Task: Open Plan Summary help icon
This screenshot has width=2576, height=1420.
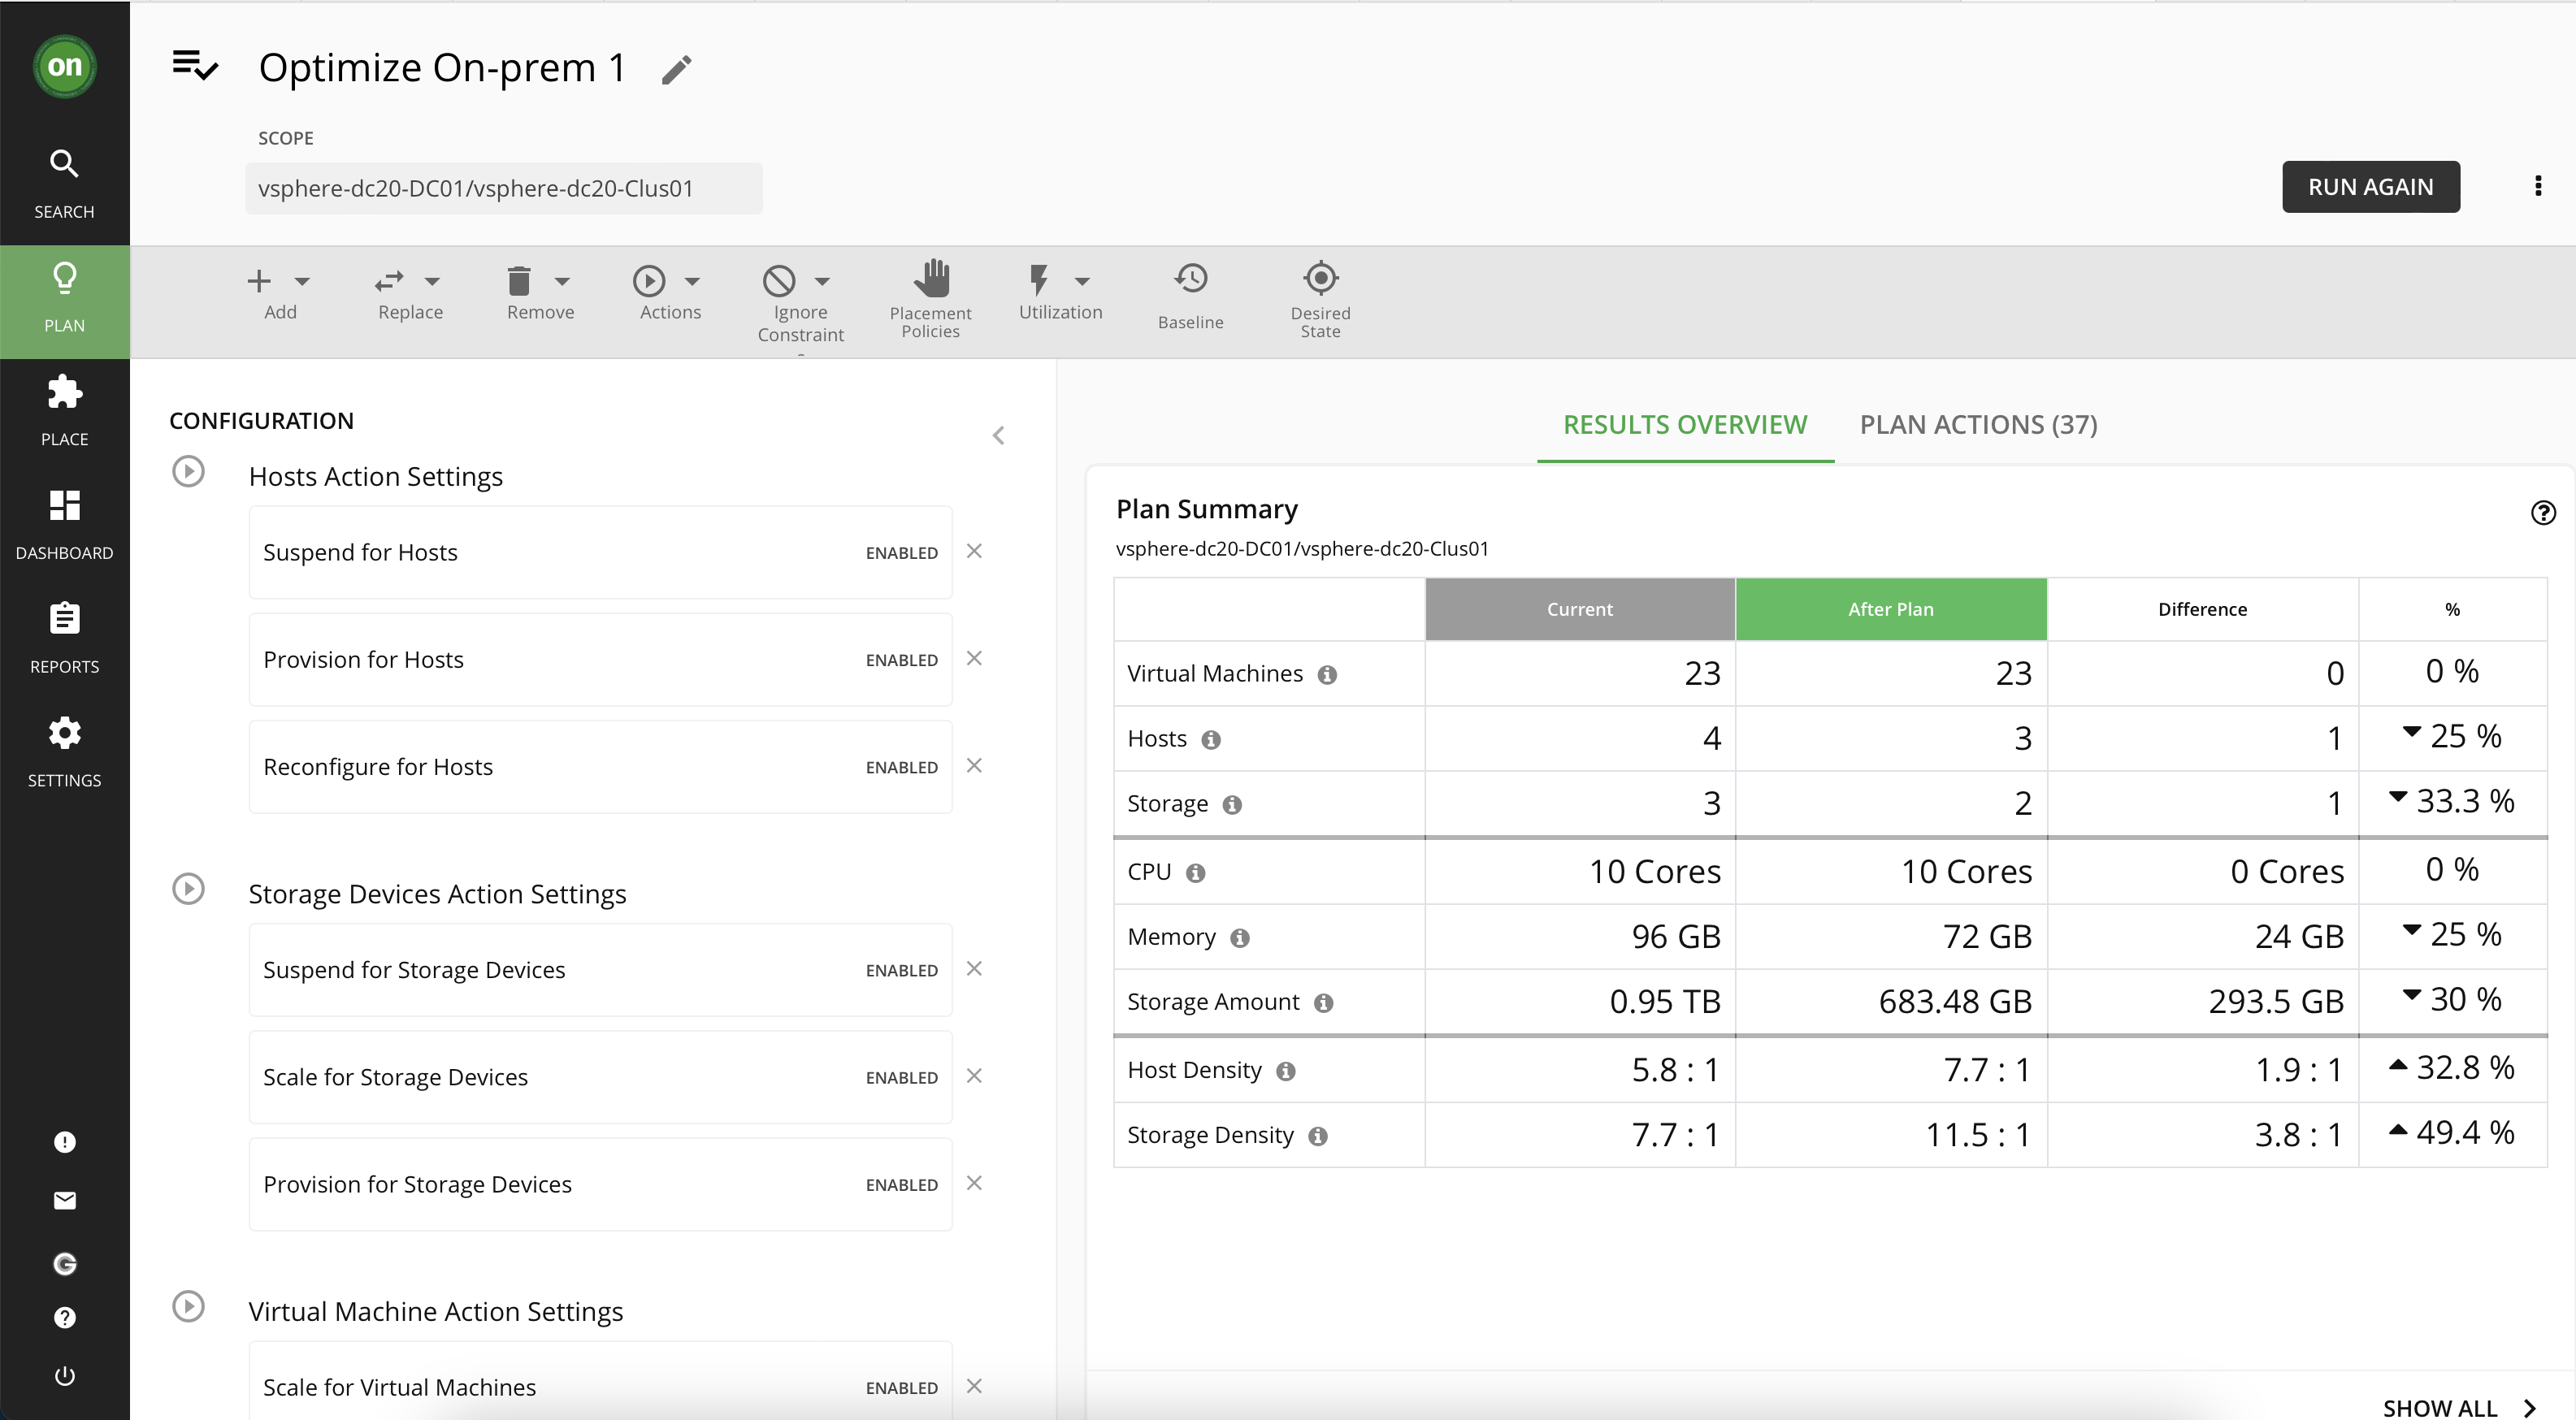Action: point(2543,513)
